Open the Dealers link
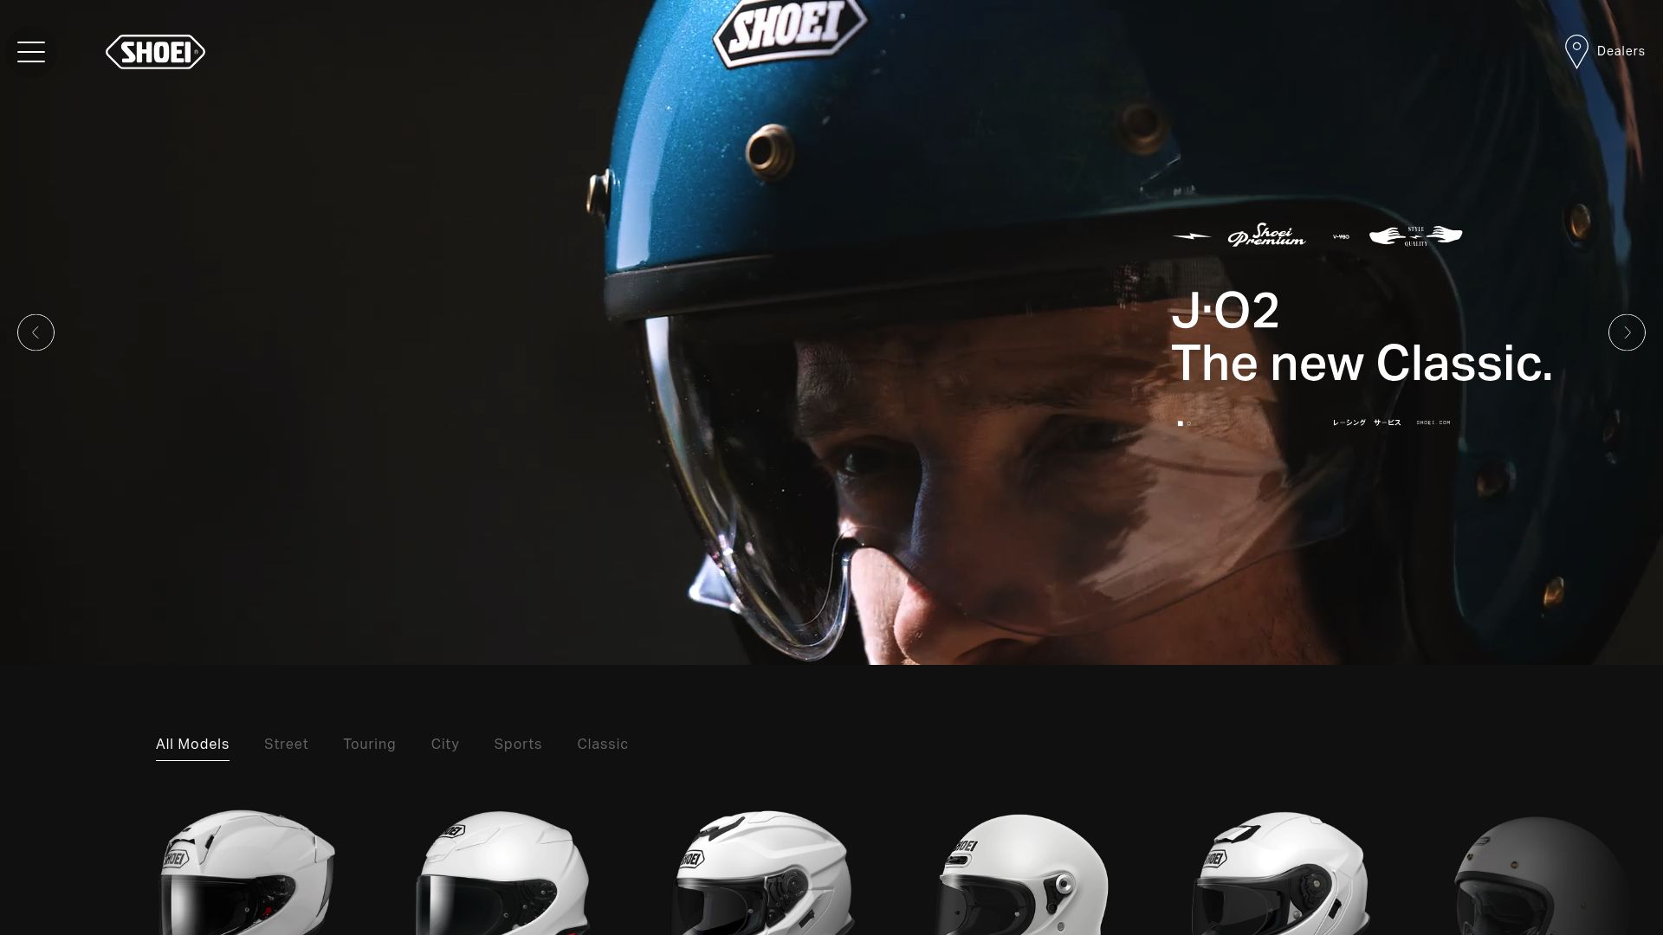 [x=1621, y=52]
